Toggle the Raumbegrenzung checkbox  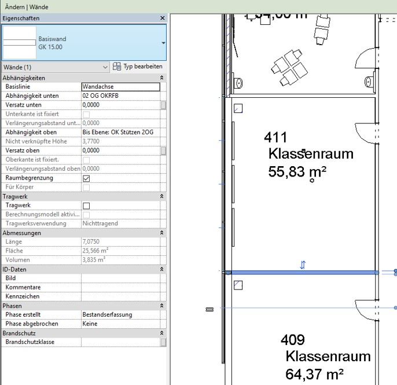pos(86,178)
